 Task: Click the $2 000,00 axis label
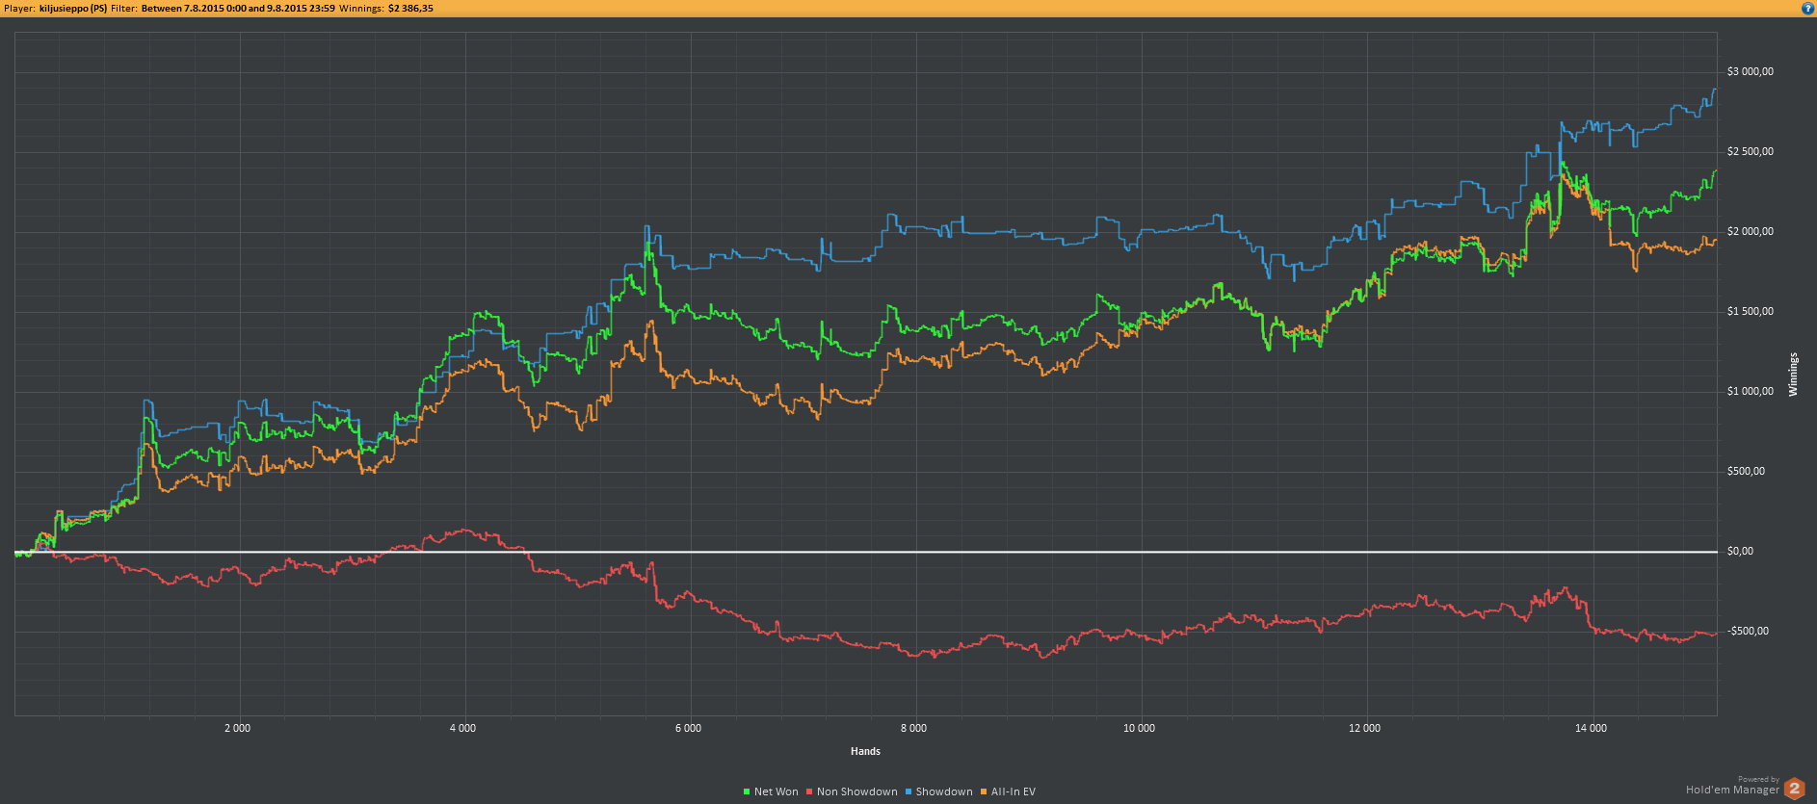pyautogui.click(x=1750, y=231)
